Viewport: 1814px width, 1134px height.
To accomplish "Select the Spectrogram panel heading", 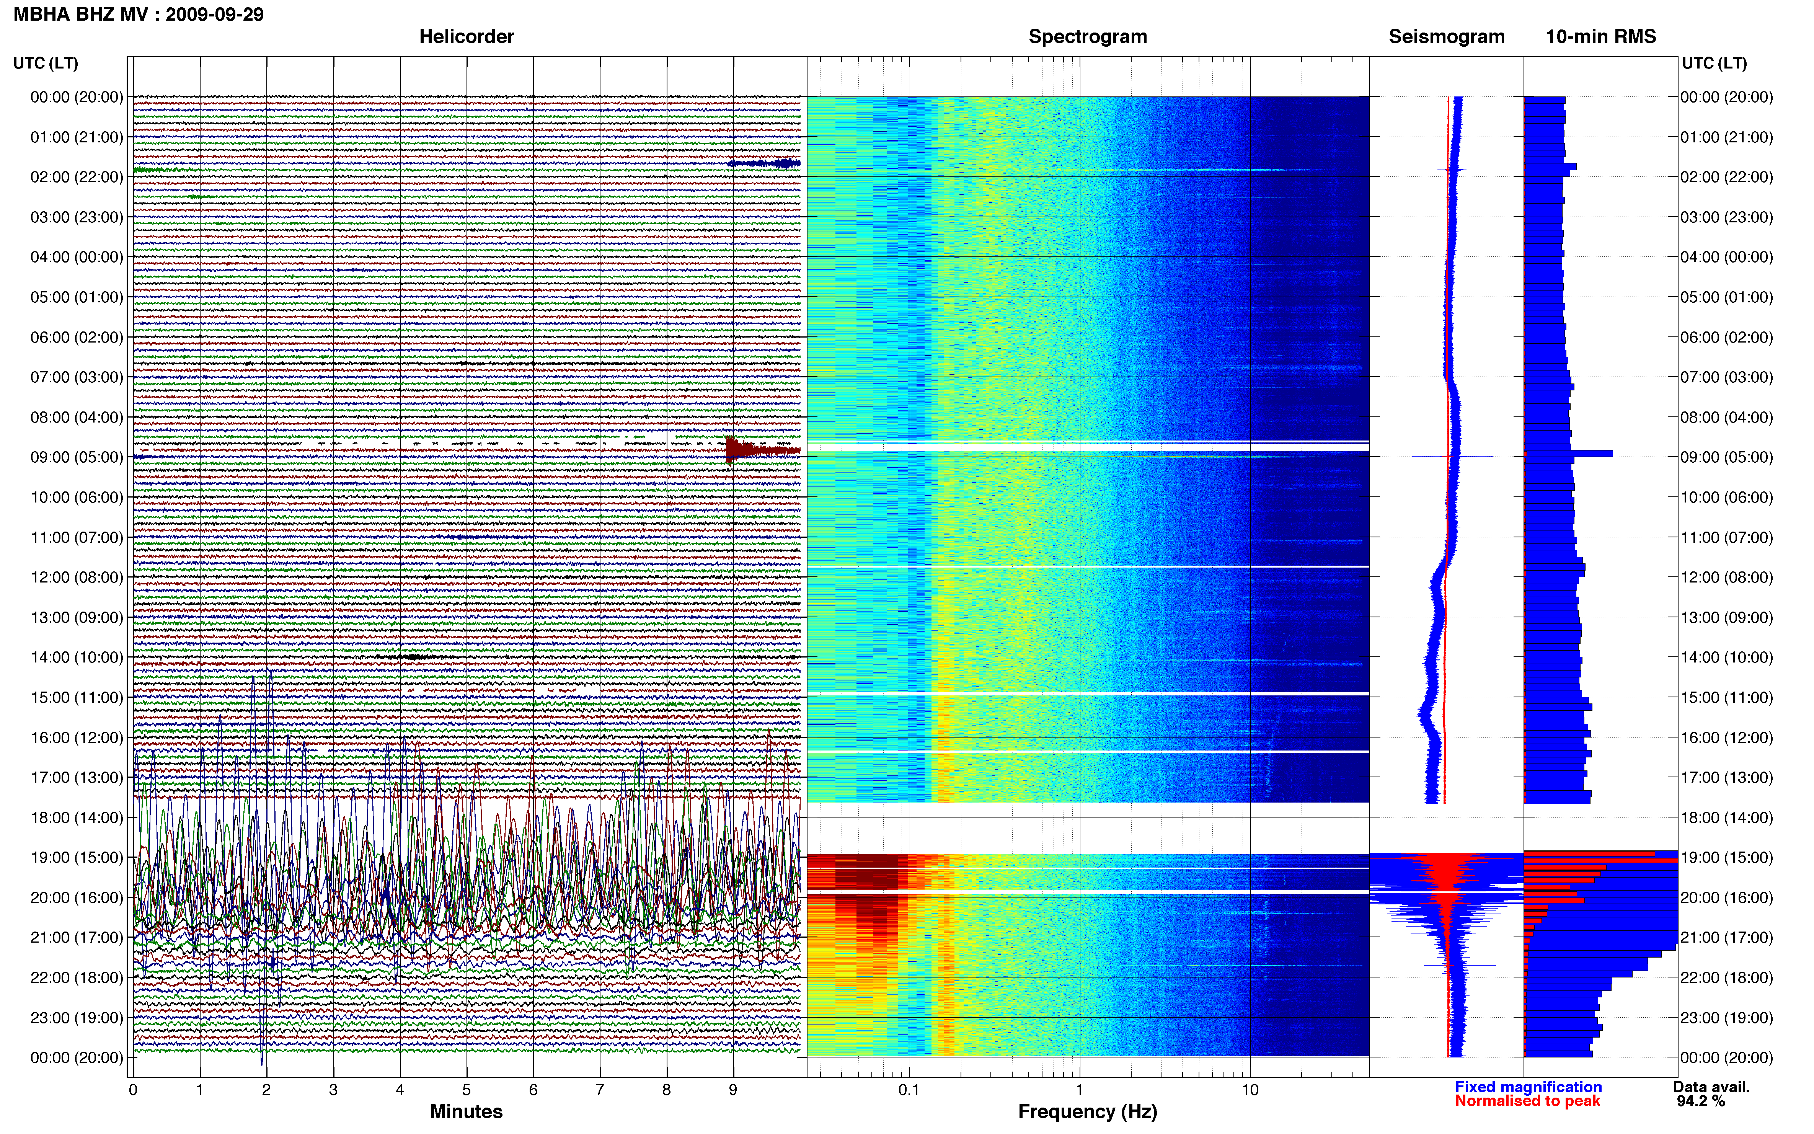I will pyautogui.click(x=1087, y=37).
